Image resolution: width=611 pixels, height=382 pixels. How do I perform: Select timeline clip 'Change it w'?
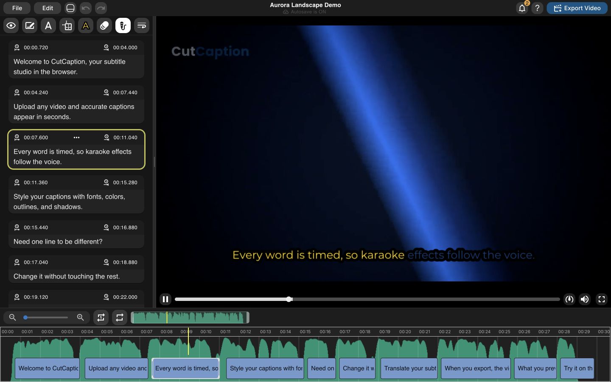357,368
